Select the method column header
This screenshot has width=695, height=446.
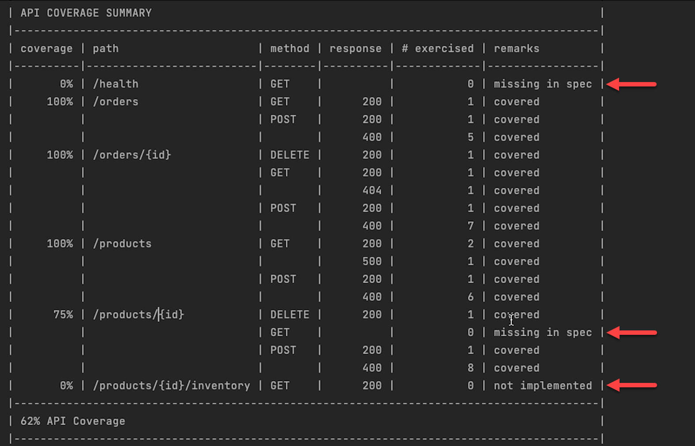[x=289, y=49]
